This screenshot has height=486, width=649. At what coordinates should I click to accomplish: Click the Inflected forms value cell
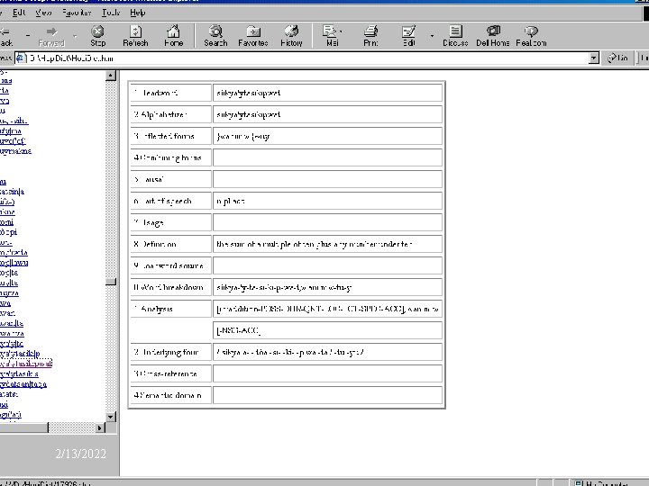click(327, 136)
